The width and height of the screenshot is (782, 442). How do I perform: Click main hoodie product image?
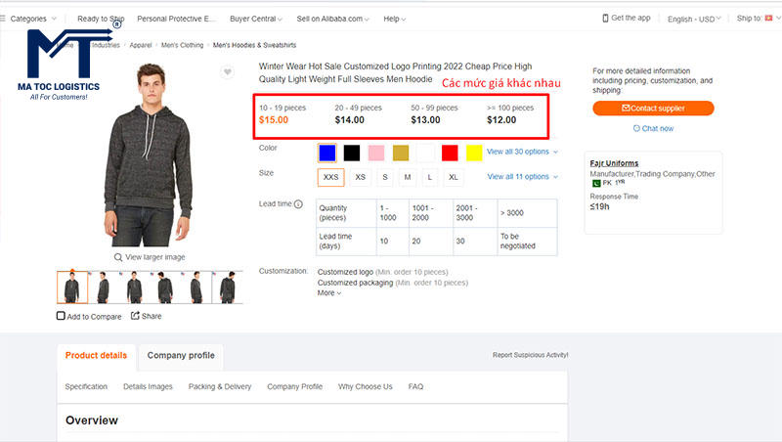point(149,155)
